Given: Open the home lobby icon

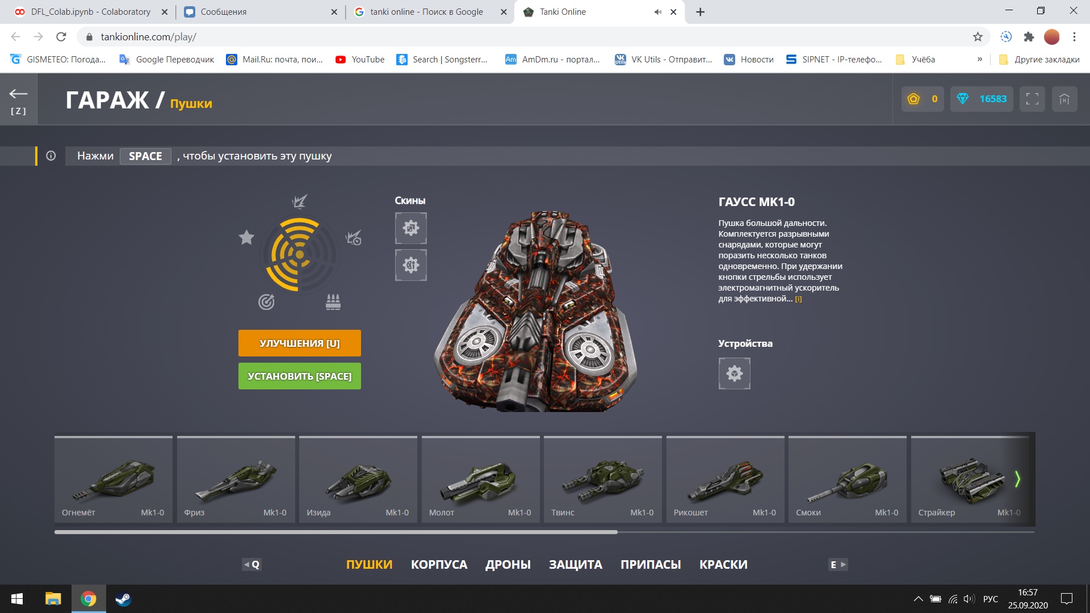Looking at the screenshot, I should coord(1064,99).
